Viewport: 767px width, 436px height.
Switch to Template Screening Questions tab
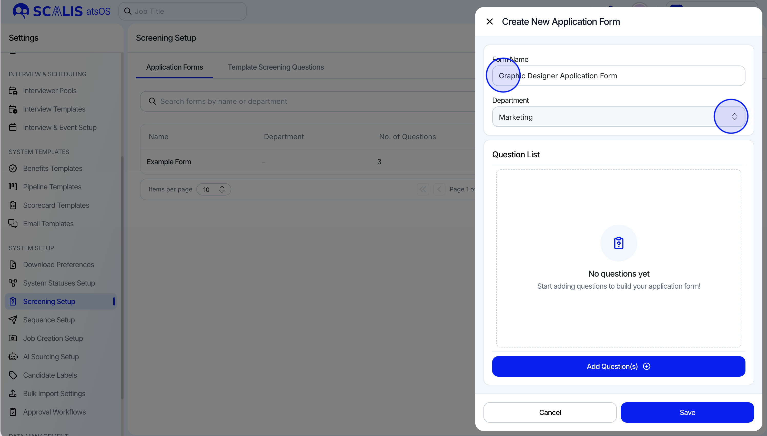point(275,67)
